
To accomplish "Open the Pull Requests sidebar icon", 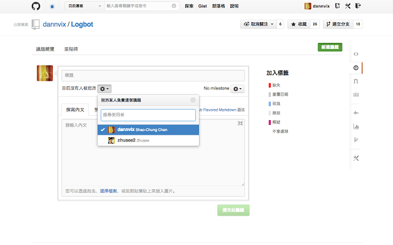I will (356, 81).
